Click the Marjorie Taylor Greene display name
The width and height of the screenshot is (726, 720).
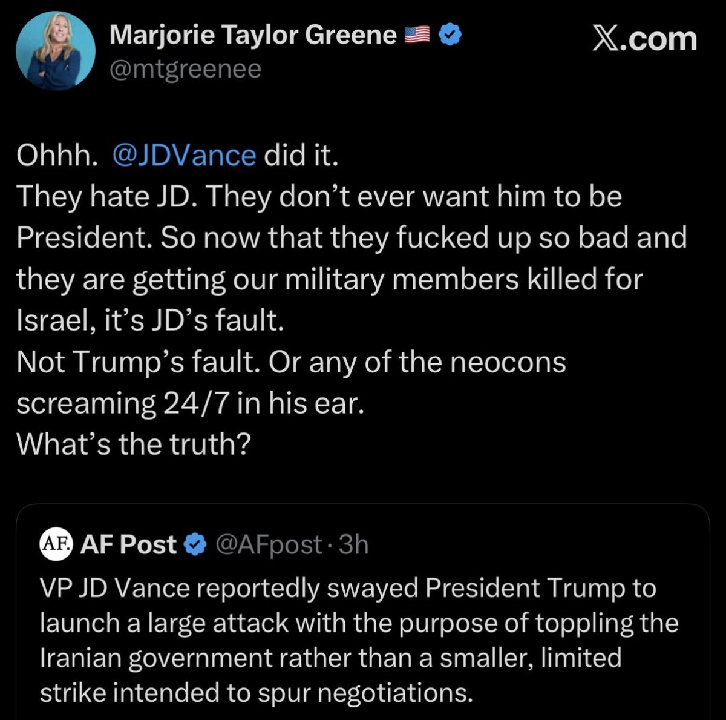click(x=253, y=36)
